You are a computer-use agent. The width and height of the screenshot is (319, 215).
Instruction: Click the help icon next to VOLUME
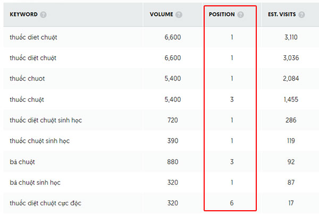point(179,15)
